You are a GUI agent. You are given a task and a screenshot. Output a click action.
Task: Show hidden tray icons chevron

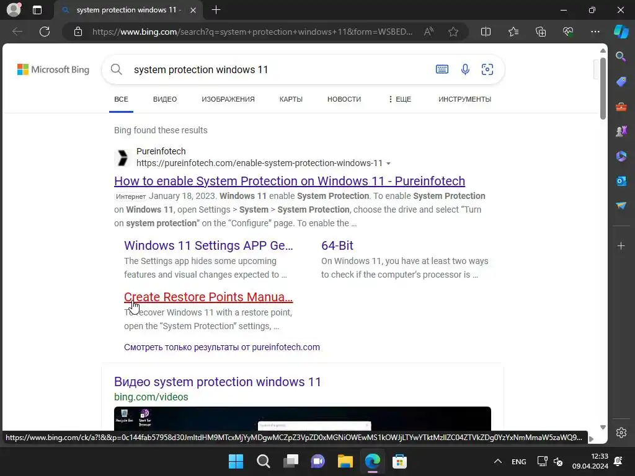[498, 461]
